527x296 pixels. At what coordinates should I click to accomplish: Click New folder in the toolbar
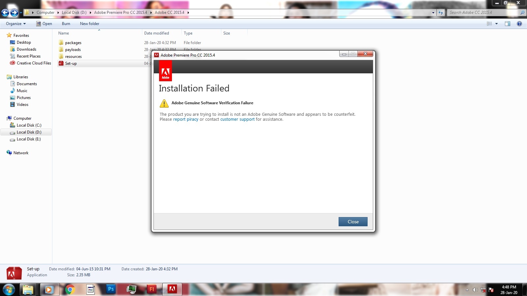pyautogui.click(x=90, y=24)
